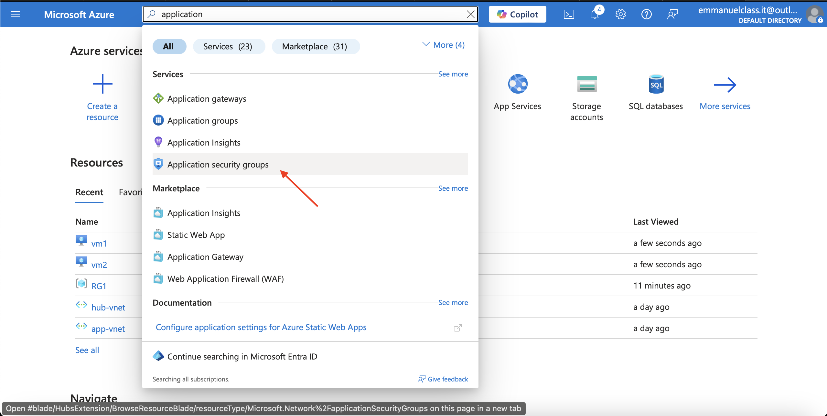Viewport: 827px width, 416px height.
Task: Clear the search text with the X
Action: pyautogui.click(x=470, y=14)
